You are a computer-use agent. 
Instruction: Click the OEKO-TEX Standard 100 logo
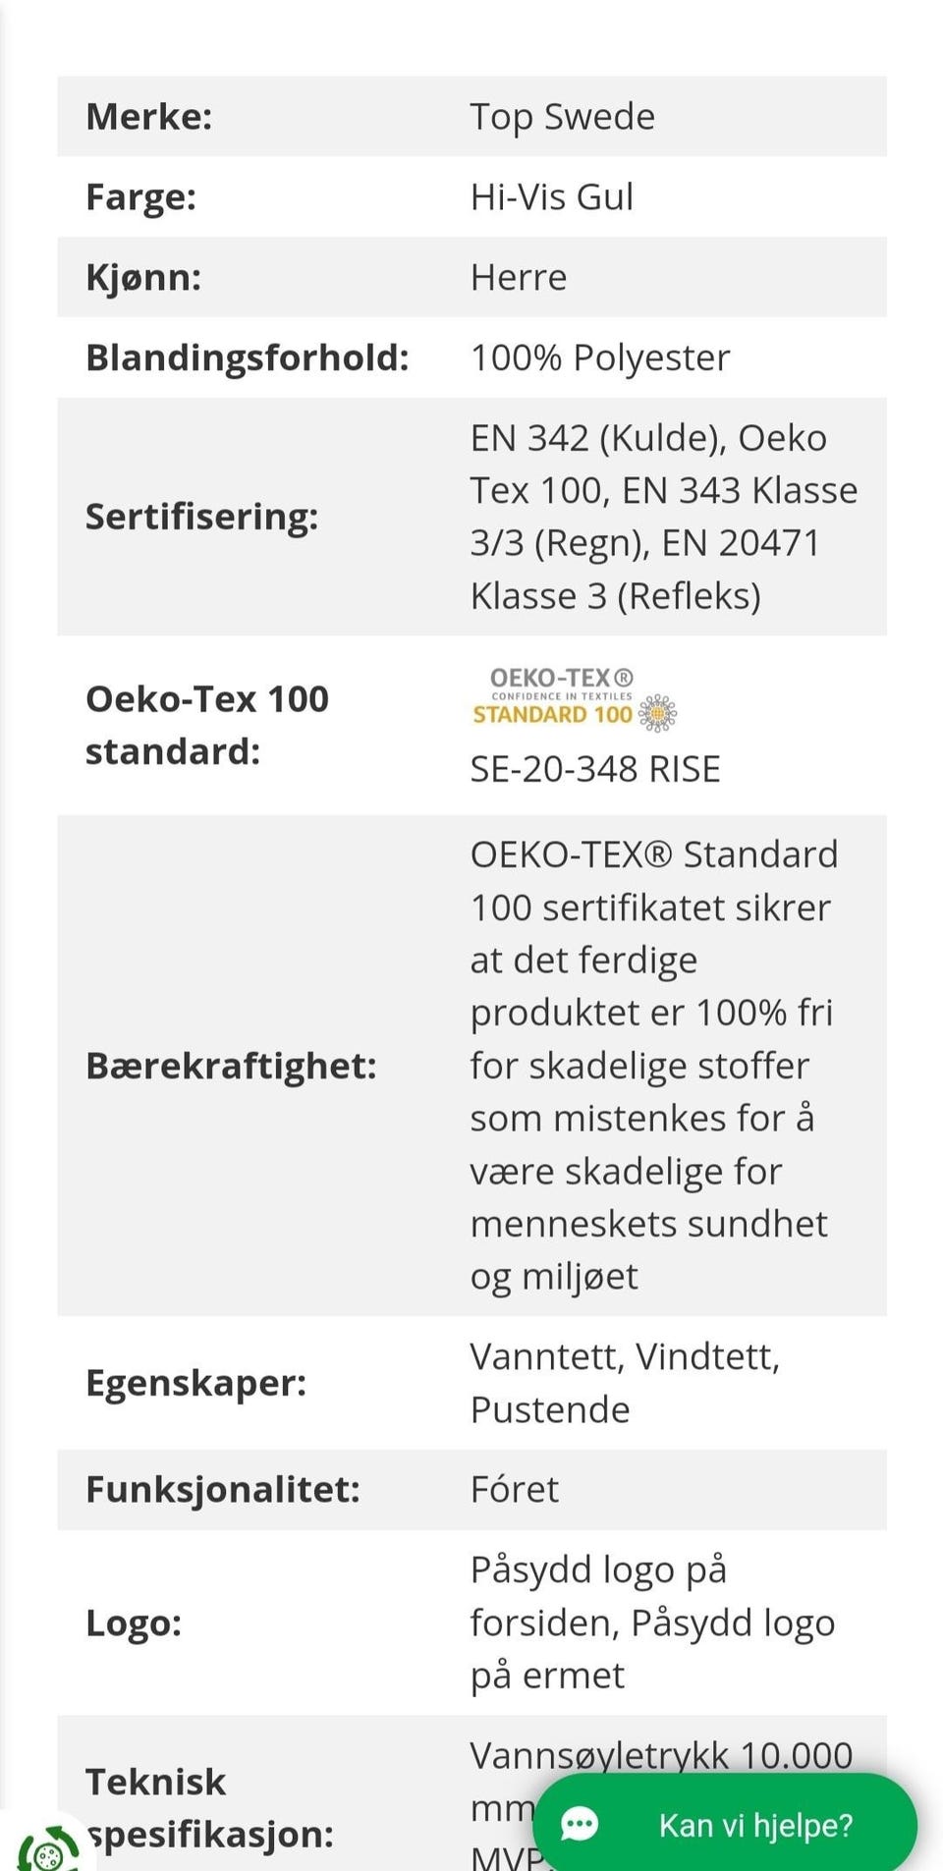pos(575,698)
